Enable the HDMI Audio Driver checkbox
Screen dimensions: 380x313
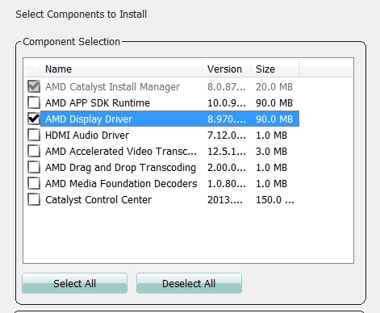[x=34, y=135]
